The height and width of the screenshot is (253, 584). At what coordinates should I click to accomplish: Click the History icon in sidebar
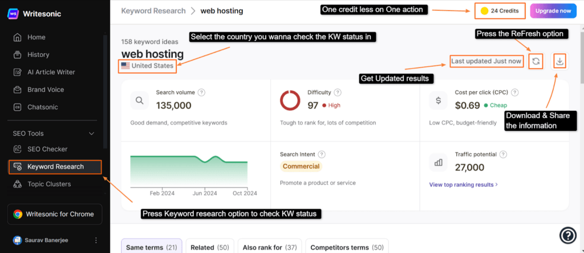[x=17, y=55]
